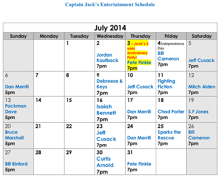Viewport: 218px width, 176px height.
Task: Open the Fighting Fiction event
Action: [166, 84]
